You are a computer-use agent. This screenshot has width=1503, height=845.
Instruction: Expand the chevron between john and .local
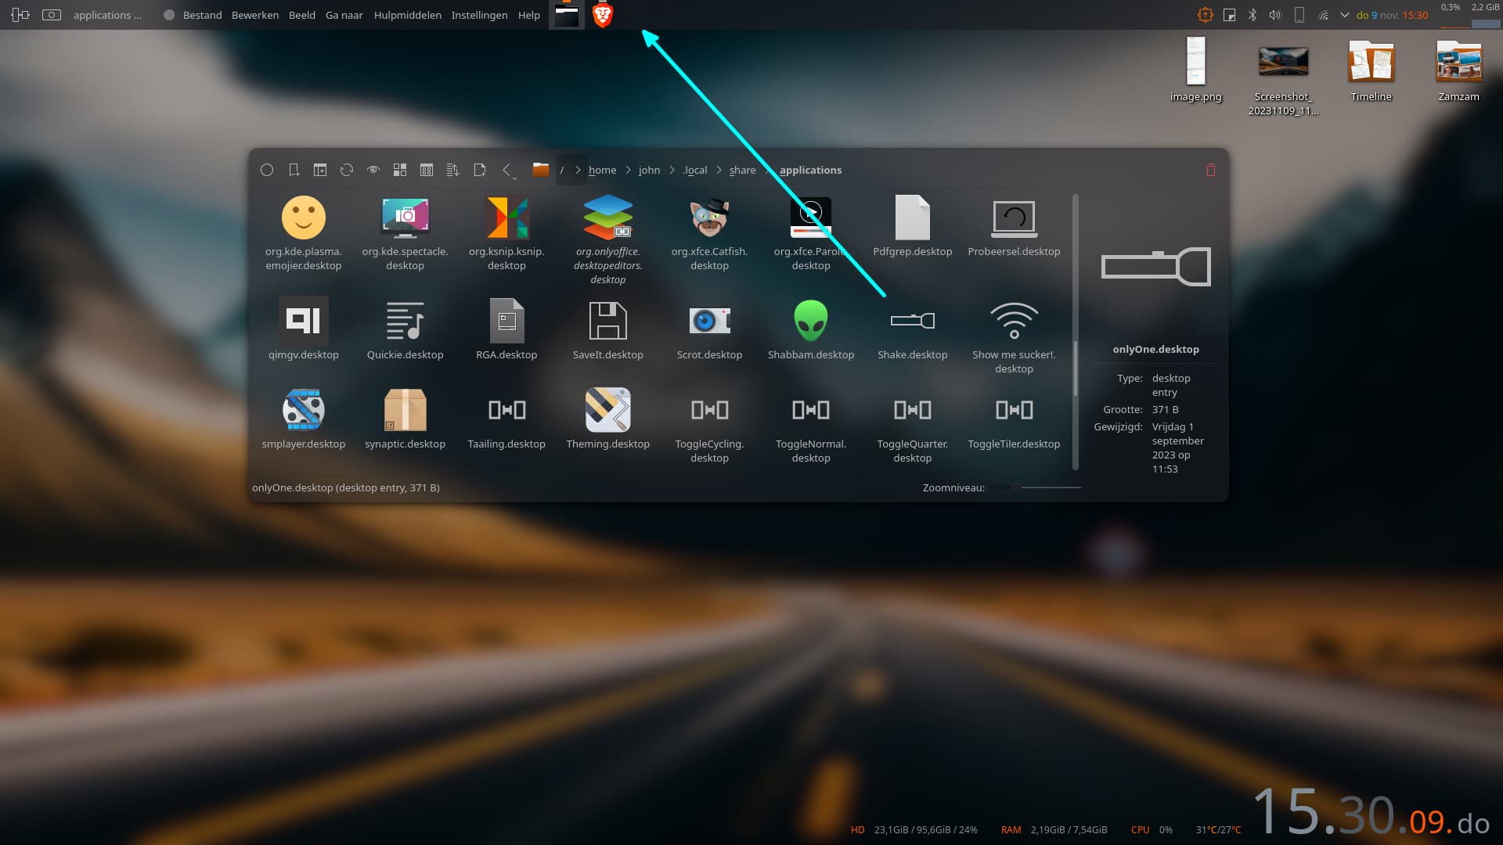coord(672,170)
